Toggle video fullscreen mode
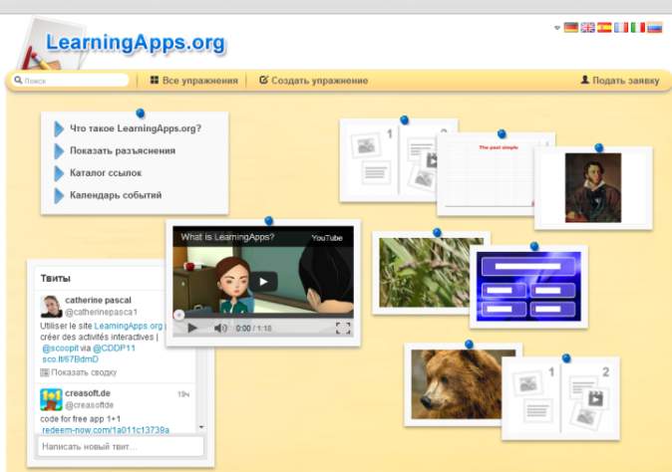 pos(343,329)
